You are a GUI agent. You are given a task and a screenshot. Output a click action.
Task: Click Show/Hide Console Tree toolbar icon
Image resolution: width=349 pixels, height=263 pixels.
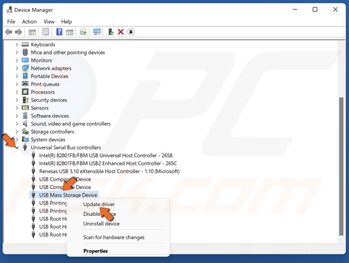pos(32,32)
